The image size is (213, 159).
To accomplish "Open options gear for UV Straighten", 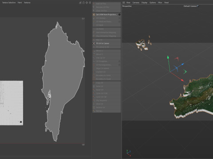I will (119, 61).
